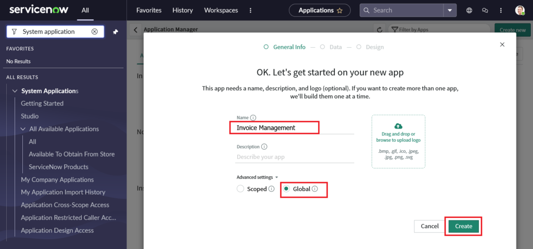This screenshot has height=249, width=533.
Task: Click the ALL RESULTS section heading
Action: coord(22,77)
